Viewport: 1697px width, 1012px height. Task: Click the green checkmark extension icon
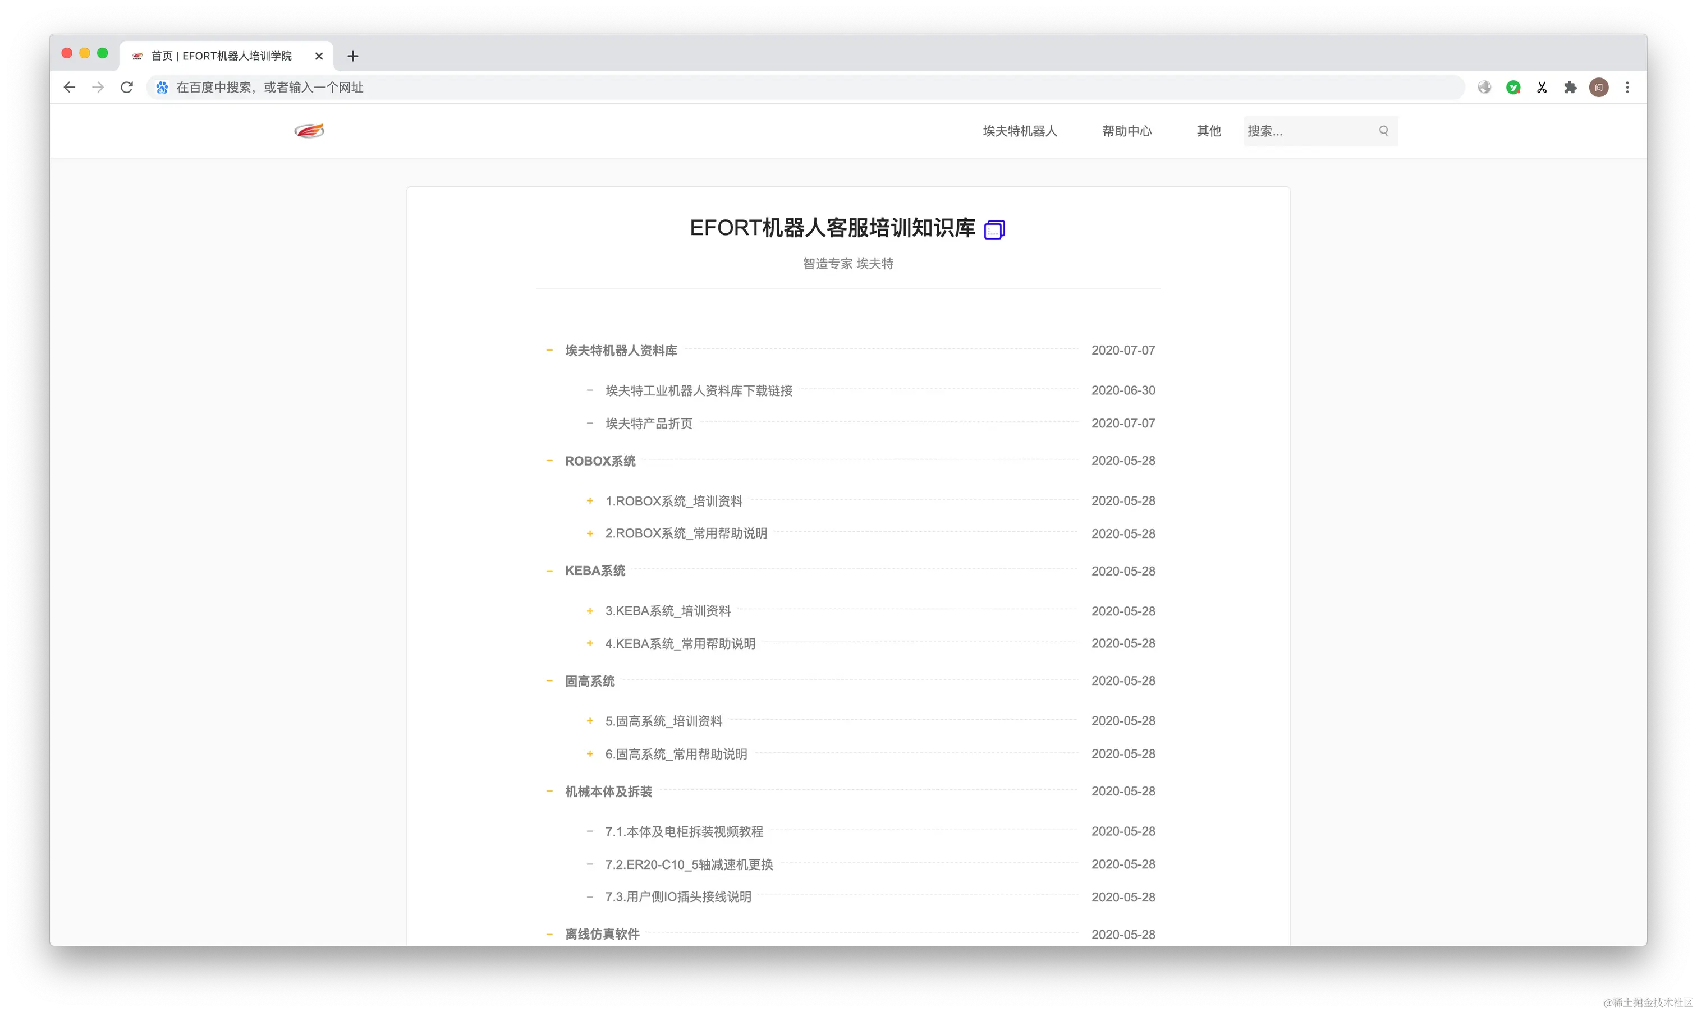(x=1513, y=88)
